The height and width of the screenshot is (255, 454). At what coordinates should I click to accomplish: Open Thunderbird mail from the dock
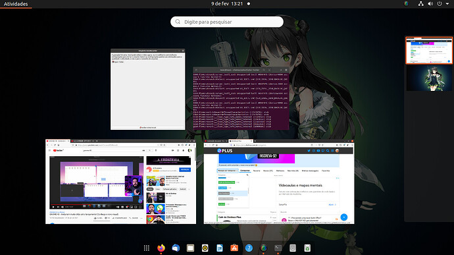click(176, 248)
